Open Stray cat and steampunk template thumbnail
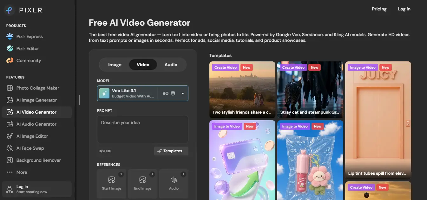Image resolution: width=427 pixels, height=200 pixels. pos(310,90)
